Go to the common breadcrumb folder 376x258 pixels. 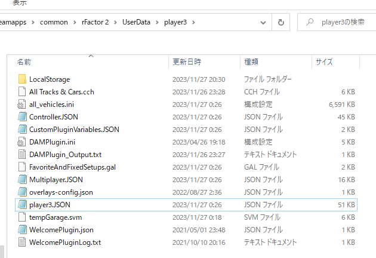(54, 22)
